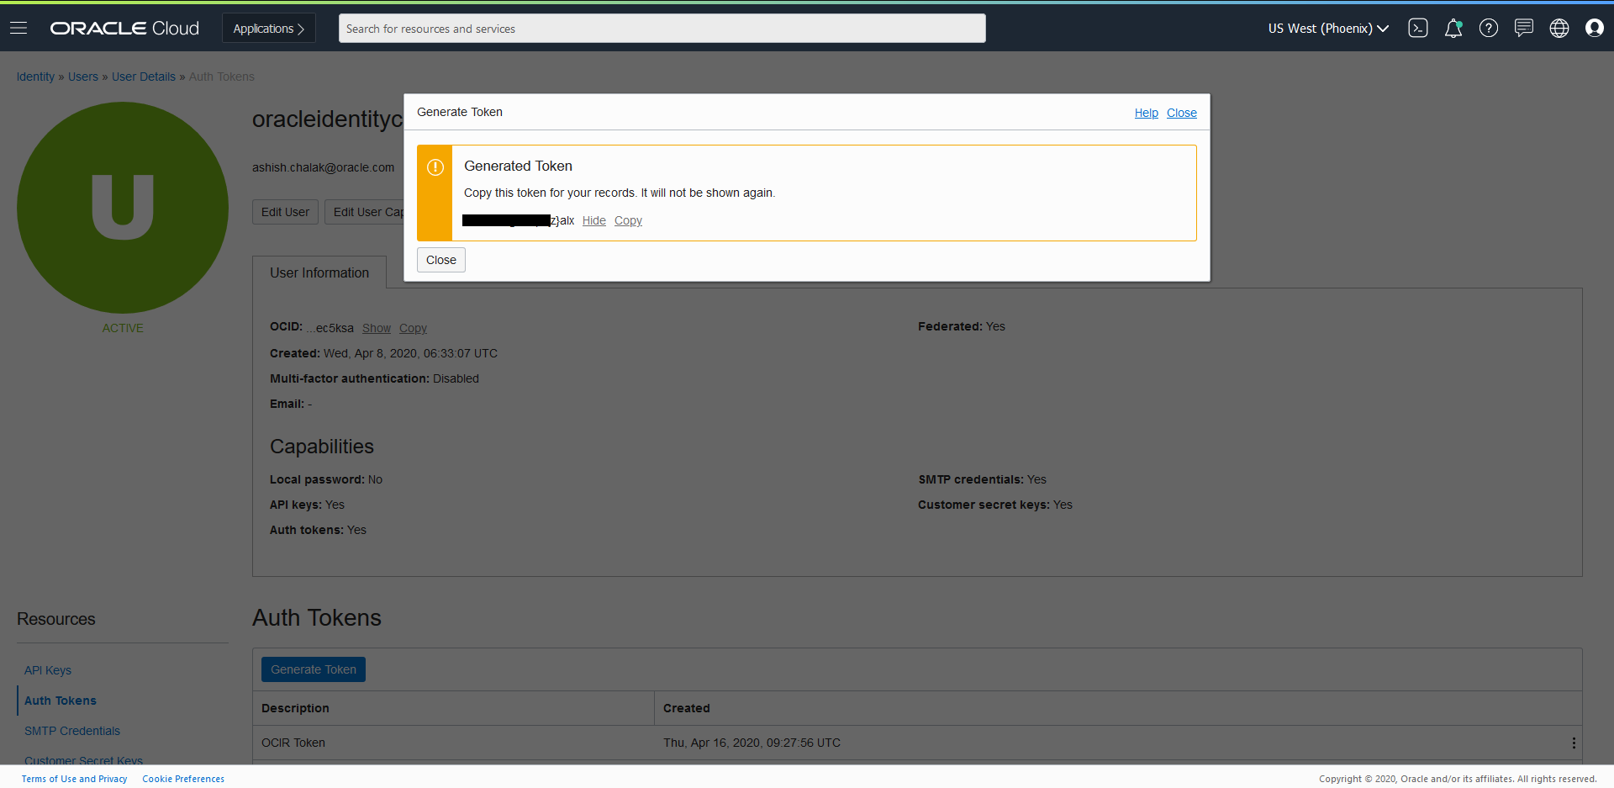Click the blue Generate Token button
Screen dimensions: 1614x788
pos(314,669)
